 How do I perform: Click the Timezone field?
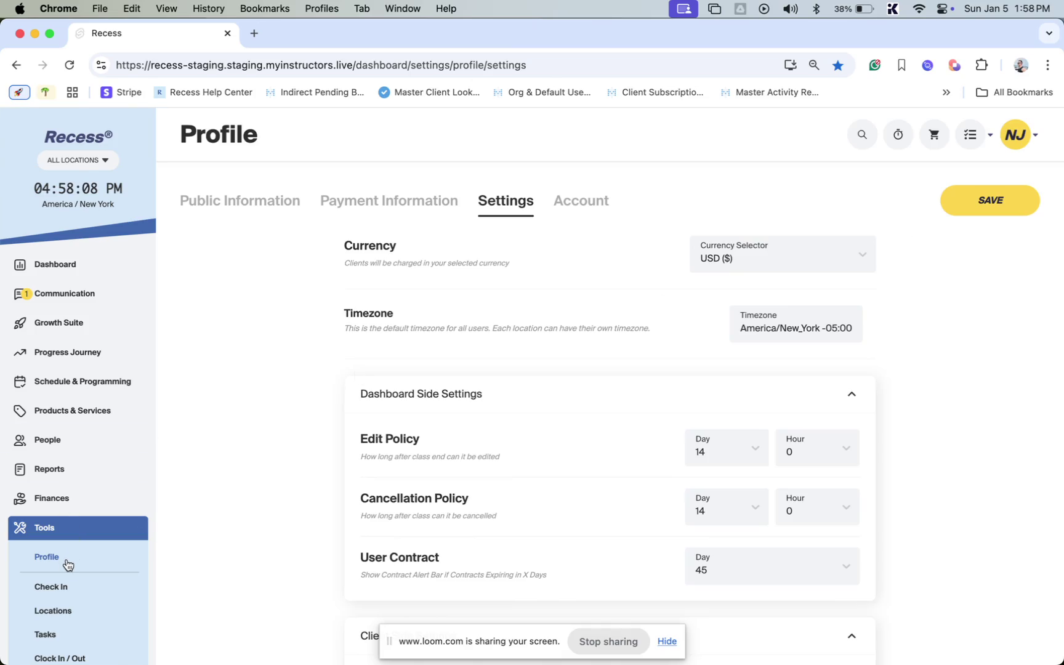point(796,323)
